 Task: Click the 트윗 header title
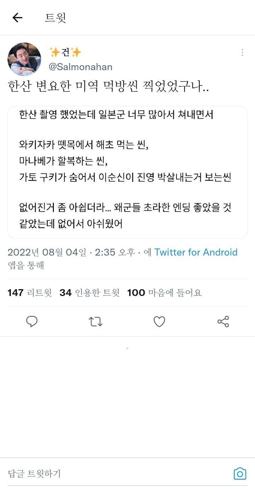coord(56,18)
